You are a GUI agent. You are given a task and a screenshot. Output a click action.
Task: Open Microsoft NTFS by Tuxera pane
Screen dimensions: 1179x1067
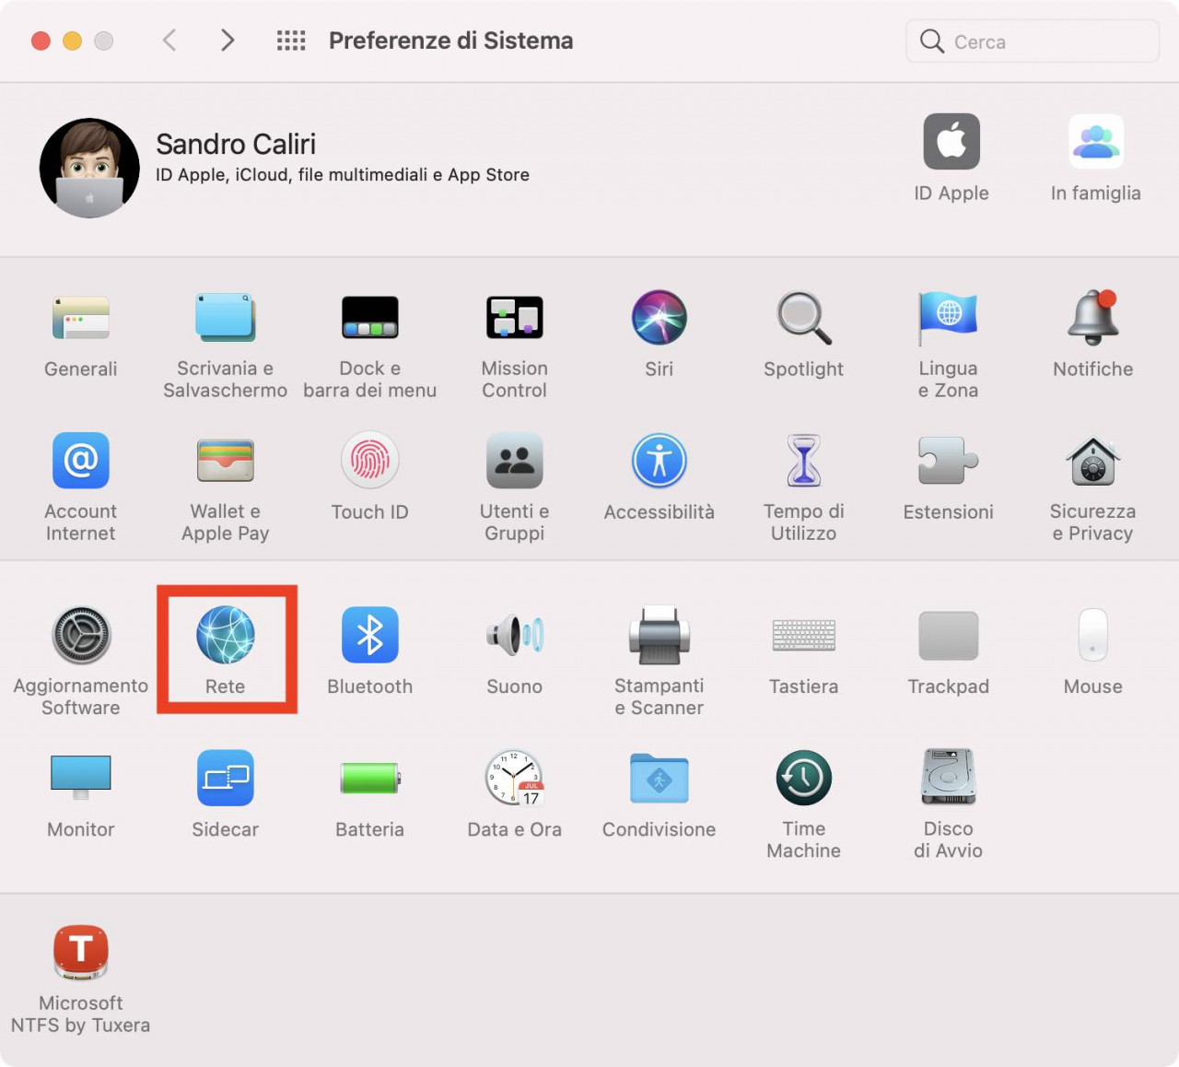[x=81, y=953]
